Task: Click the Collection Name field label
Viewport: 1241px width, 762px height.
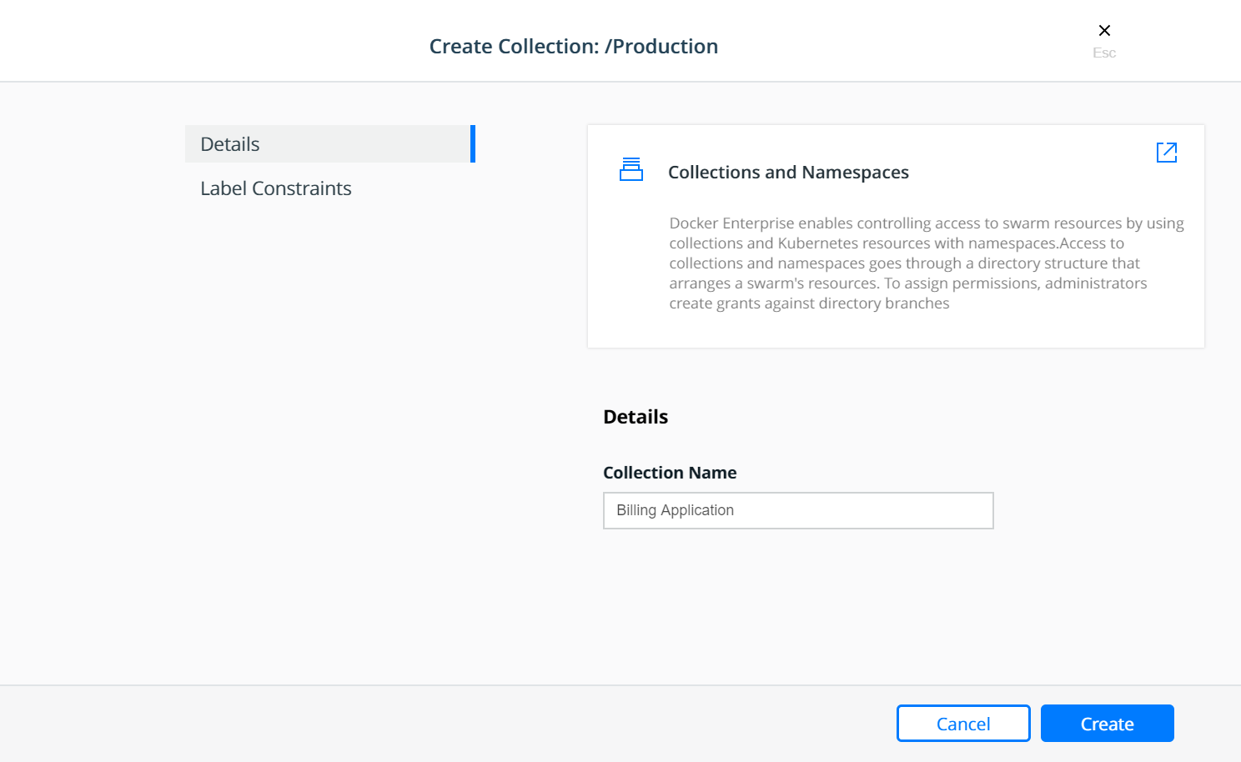Action: point(670,473)
